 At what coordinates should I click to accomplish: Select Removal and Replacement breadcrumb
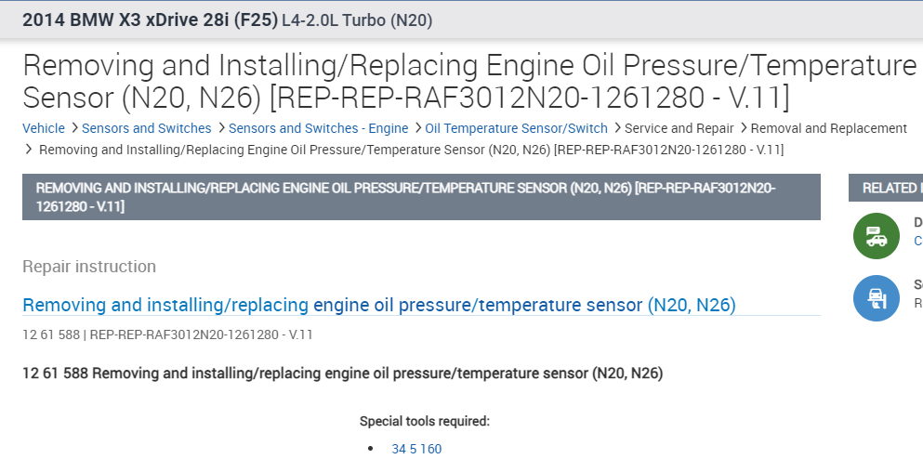coord(829,128)
